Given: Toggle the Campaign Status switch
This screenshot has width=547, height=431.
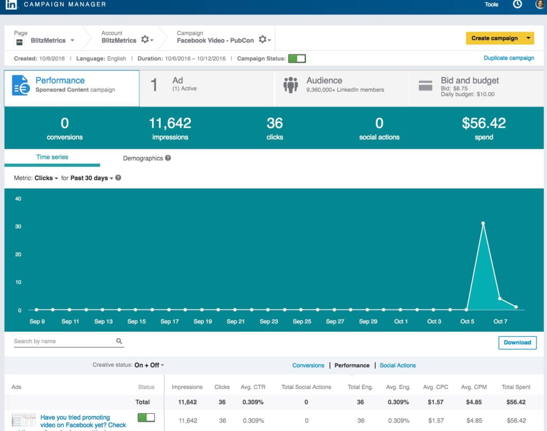Looking at the screenshot, I should (x=297, y=58).
